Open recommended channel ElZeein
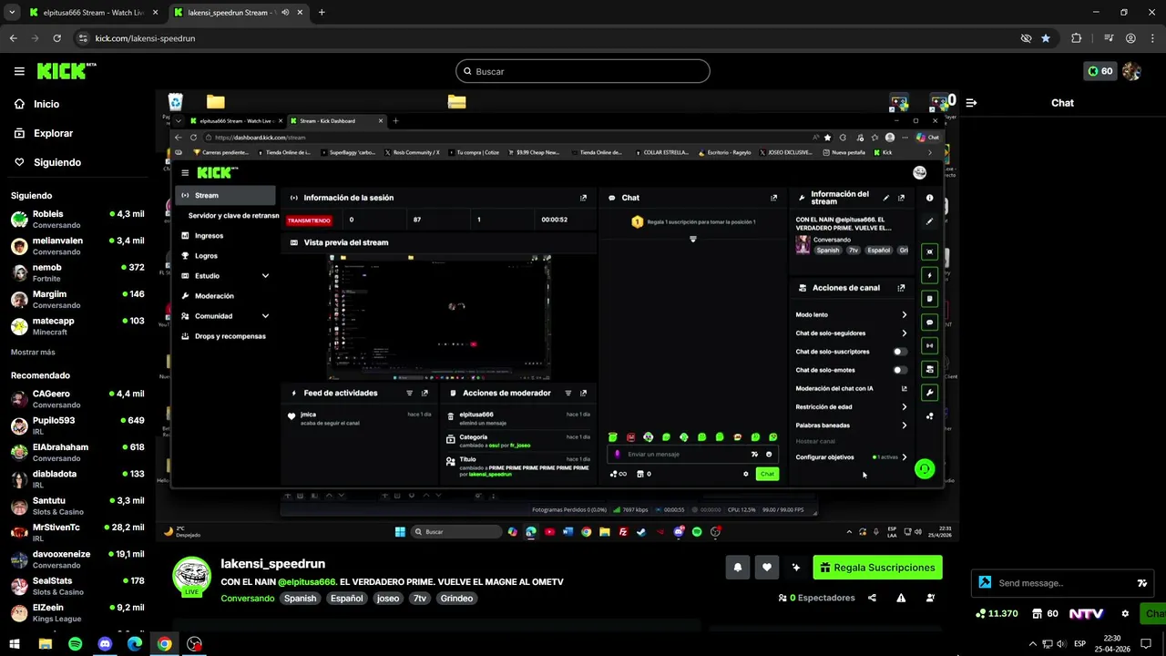Viewport: 1166px width, 656px height. click(x=77, y=612)
